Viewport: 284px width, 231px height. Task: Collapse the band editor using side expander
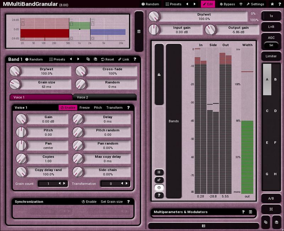click(139, 32)
